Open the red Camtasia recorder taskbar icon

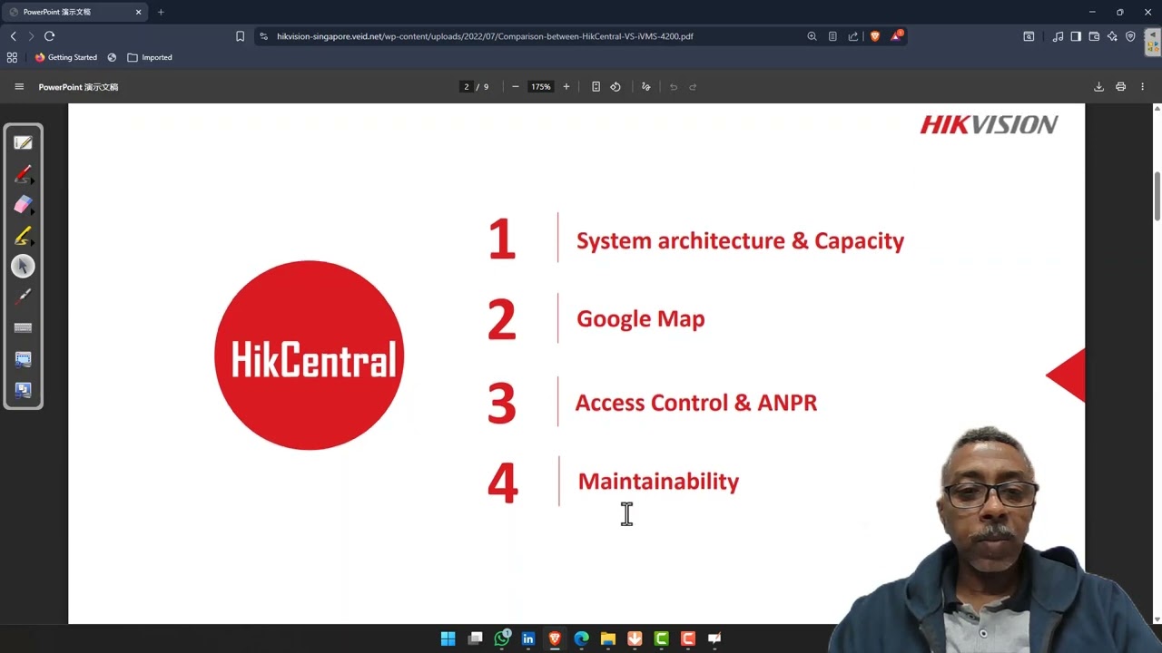(x=688, y=638)
